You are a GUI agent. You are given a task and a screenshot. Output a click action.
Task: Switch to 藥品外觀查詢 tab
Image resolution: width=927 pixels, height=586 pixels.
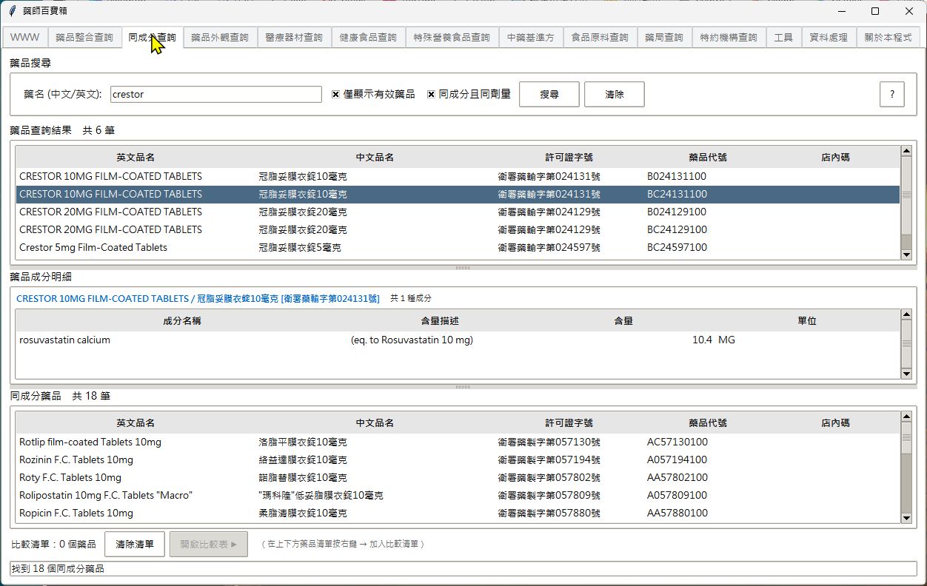pos(220,37)
